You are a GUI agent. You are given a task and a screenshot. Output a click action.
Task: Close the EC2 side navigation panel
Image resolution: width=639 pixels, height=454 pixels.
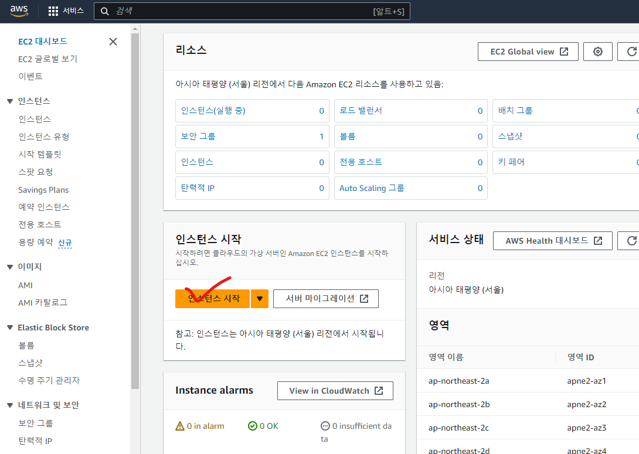(x=113, y=42)
